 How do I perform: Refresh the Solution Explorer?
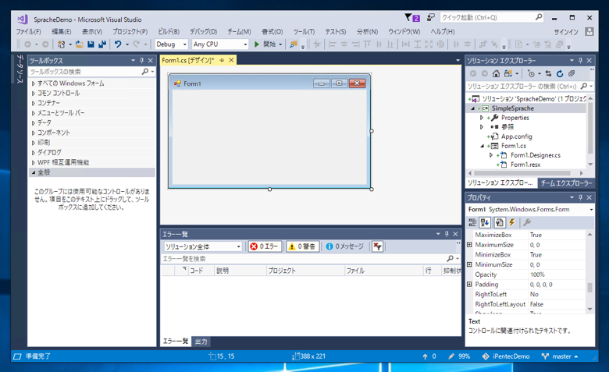[560, 73]
